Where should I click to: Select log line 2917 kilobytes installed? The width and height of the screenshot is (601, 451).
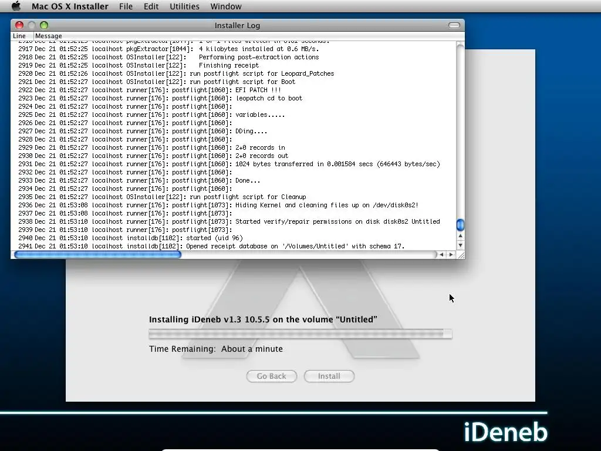234,49
